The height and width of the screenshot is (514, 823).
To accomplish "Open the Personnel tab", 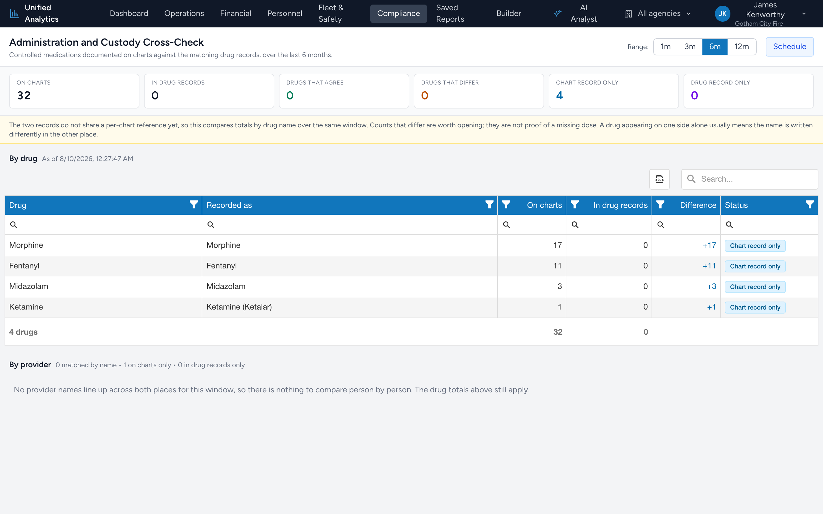I will tap(285, 14).
